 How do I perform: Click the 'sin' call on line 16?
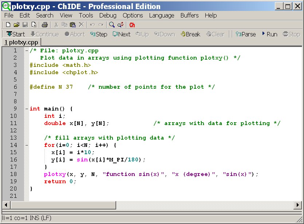point(82,160)
